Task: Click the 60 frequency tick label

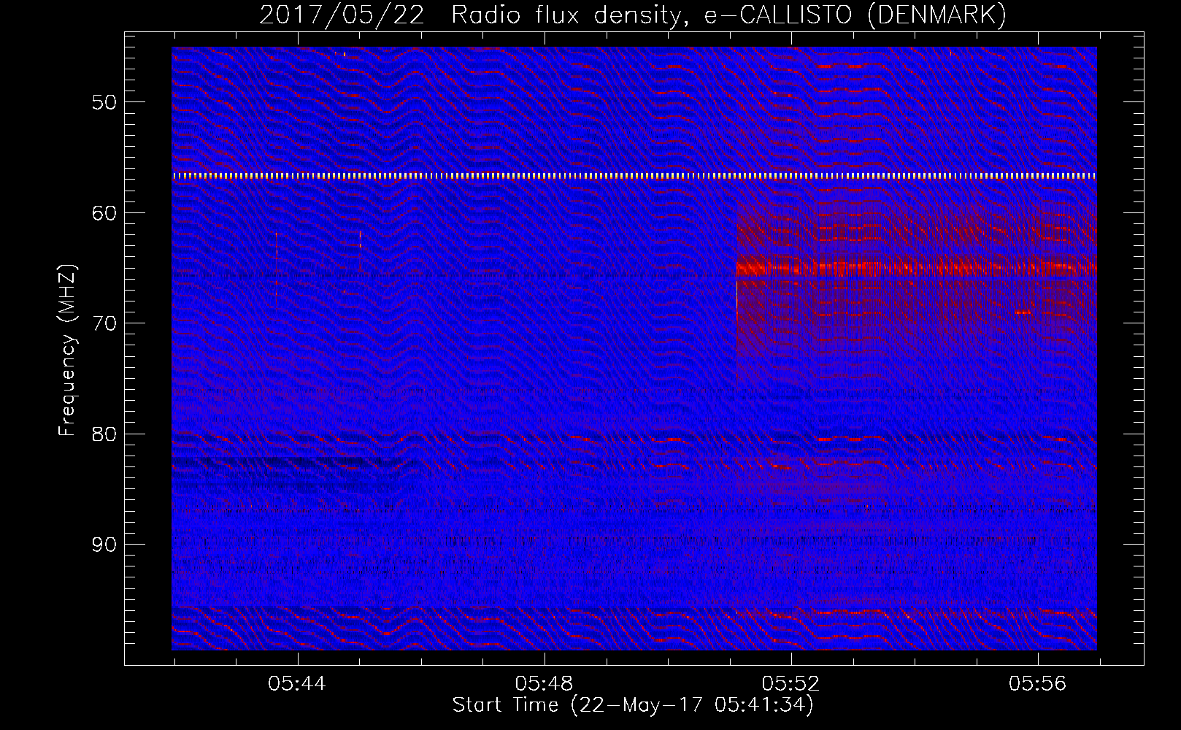Action: click(x=104, y=213)
